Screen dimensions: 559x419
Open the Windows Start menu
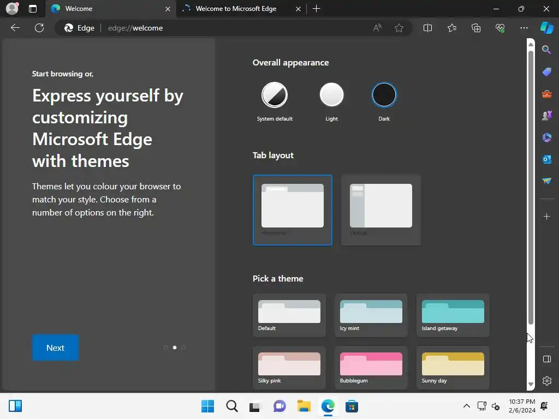[207, 406]
